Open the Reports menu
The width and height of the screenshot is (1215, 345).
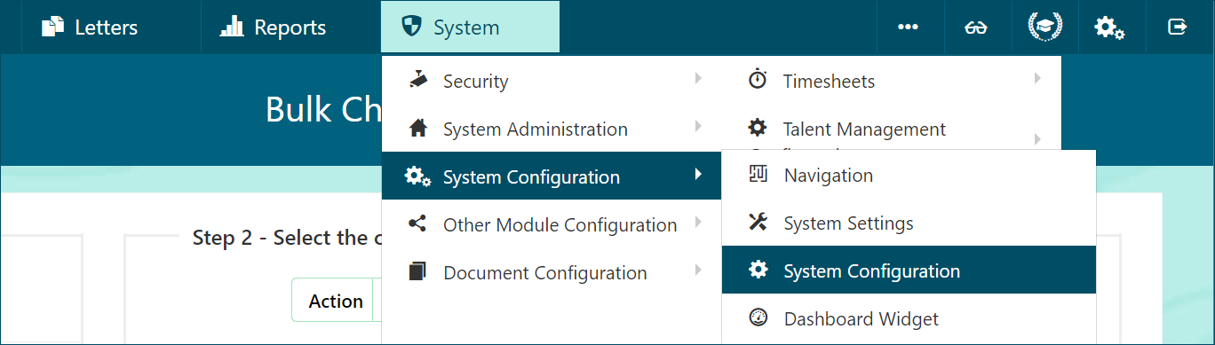click(x=274, y=27)
